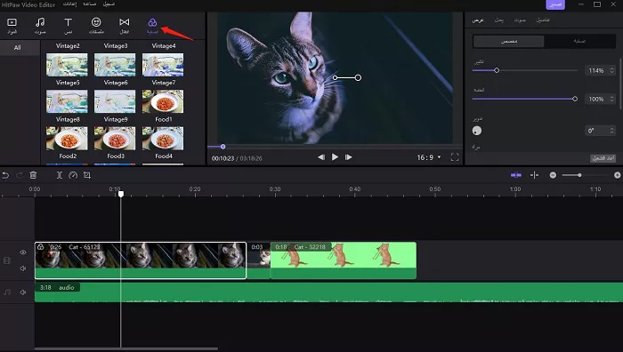Click the Reset button at the panel bottom
623x352 pixels.
click(x=603, y=158)
